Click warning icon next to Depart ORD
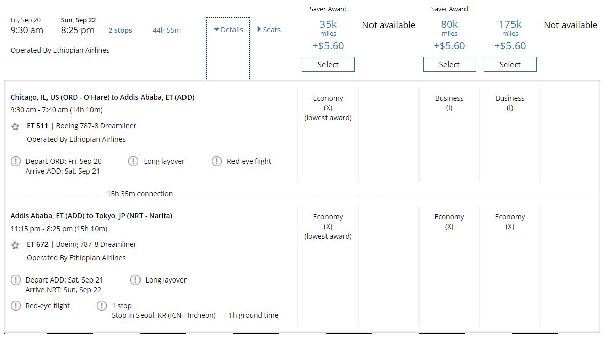 [x=16, y=161]
